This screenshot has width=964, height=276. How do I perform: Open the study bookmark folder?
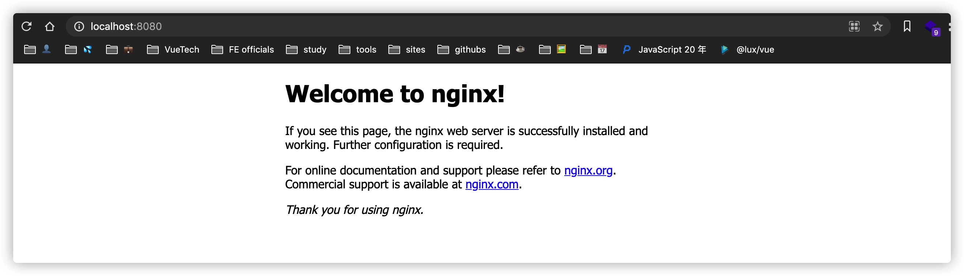click(306, 50)
